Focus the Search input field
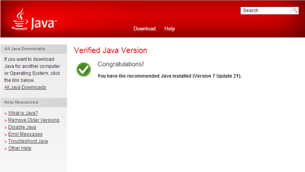Screen dimensions: 305x172 click(266, 11)
